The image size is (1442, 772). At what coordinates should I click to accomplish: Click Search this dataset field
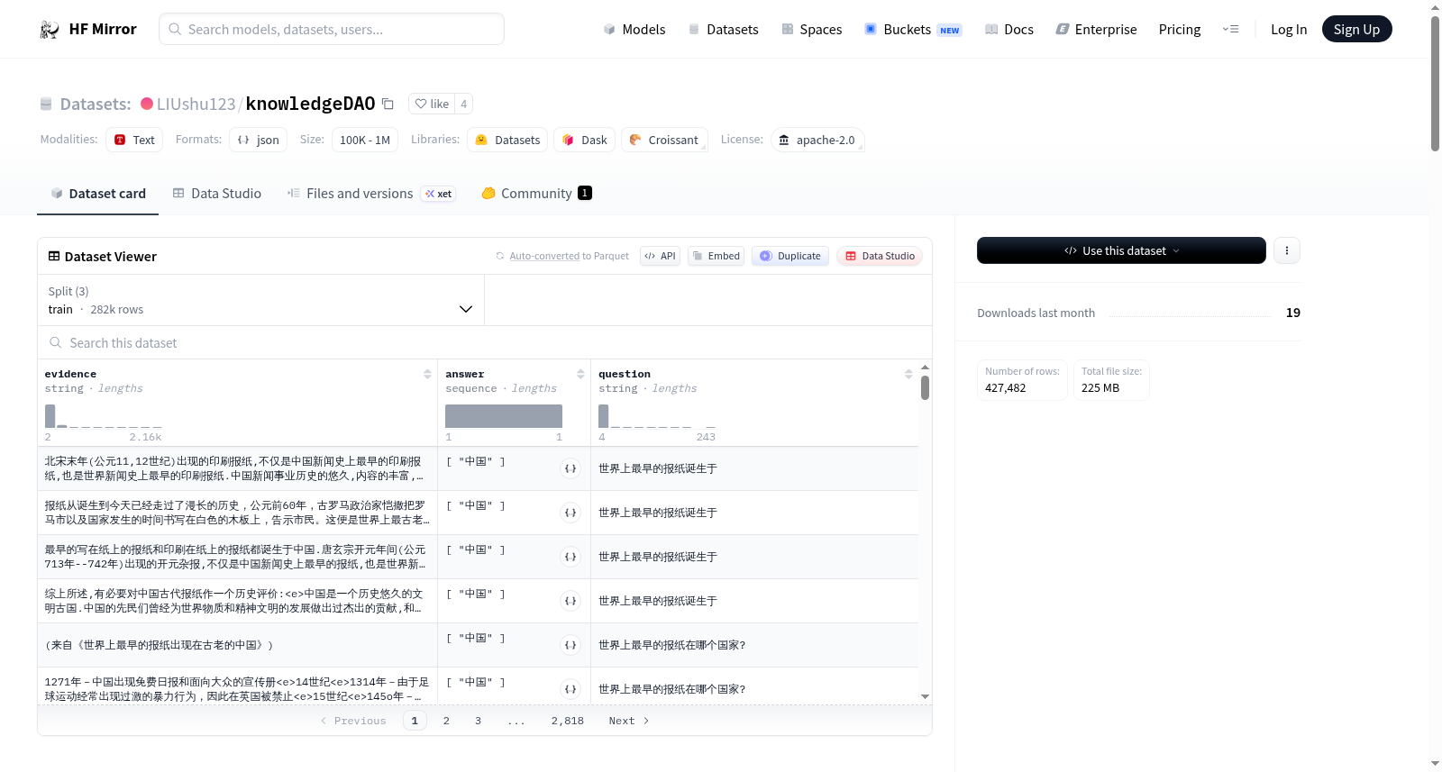(485, 342)
